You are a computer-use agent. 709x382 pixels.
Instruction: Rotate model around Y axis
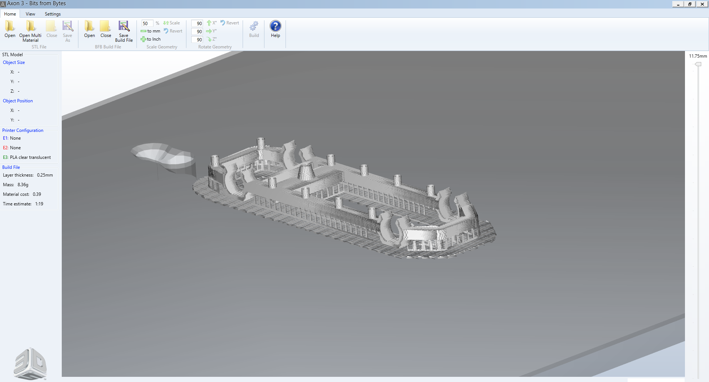(212, 31)
